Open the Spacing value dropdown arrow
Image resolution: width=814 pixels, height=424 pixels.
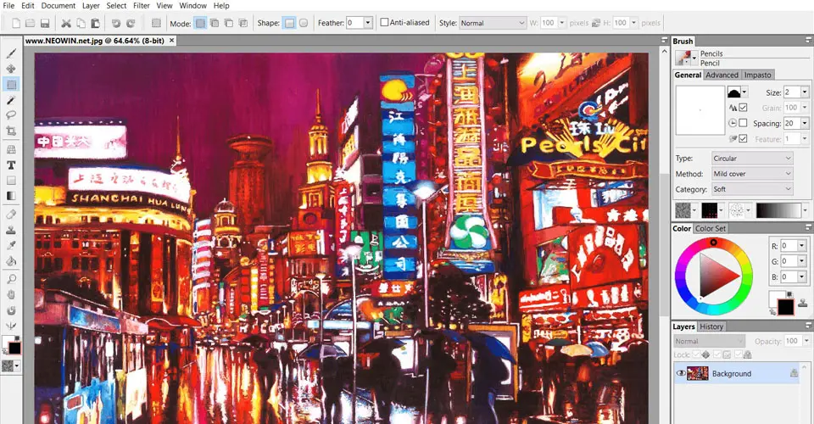point(805,124)
